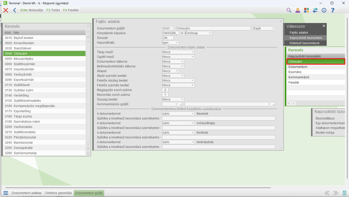Open the Saját dropdown
Viewport: 349px width, 197px height.
coord(273,28)
